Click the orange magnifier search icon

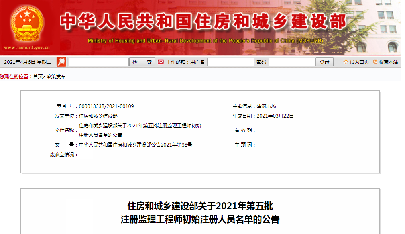pyautogui.click(x=61, y=62)
